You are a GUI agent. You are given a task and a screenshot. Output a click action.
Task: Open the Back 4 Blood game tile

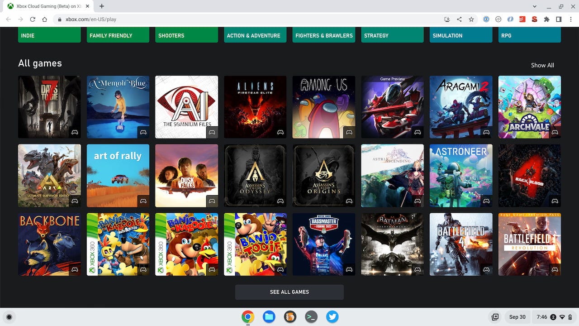530,176
